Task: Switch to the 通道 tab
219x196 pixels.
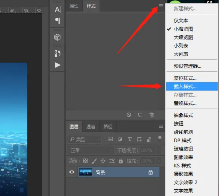Action: [x=91, y=126]
